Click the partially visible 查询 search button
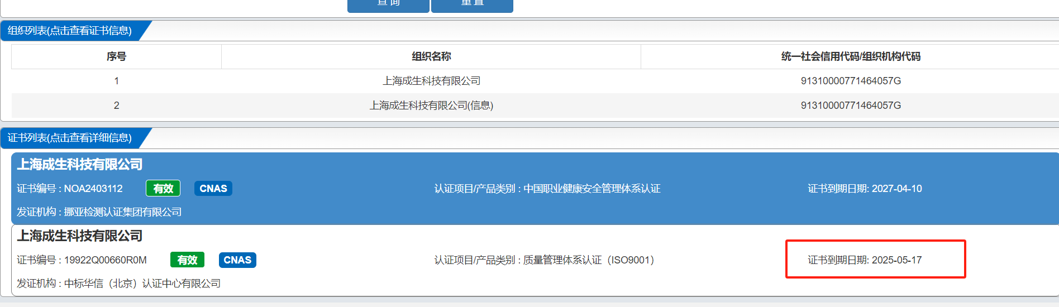The height and width of the screenshot is (307, 1059). [388, 6]
